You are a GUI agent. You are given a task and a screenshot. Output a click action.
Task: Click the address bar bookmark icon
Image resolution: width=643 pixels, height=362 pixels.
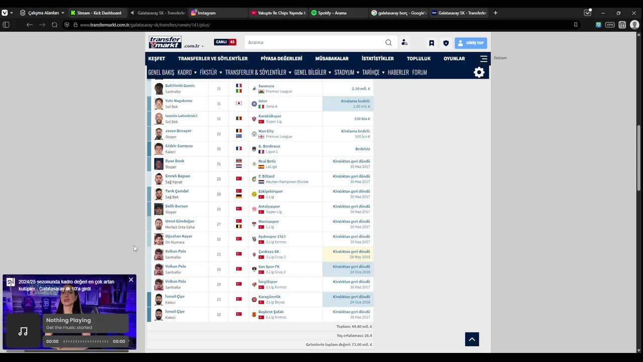[x=576, y=25]
